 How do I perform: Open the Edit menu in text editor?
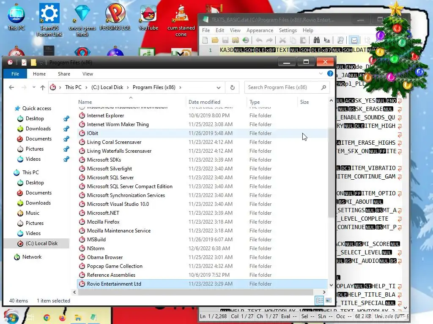(220, 30)
